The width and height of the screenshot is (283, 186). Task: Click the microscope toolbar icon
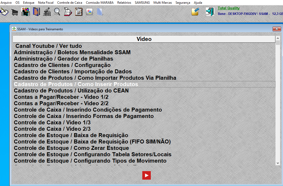click(47, 12)
